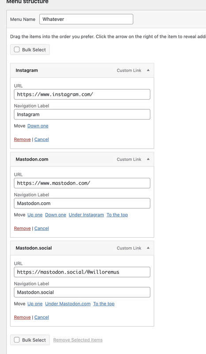Collapse the Mastodon.com menu item arrow

tap(148, 159)
